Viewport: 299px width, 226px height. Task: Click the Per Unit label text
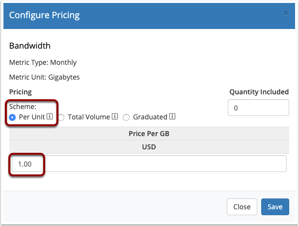click(x=32, y=117)
